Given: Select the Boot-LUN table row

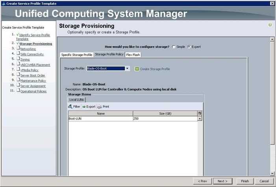Looking at the screenshot, I should [133, 119].
